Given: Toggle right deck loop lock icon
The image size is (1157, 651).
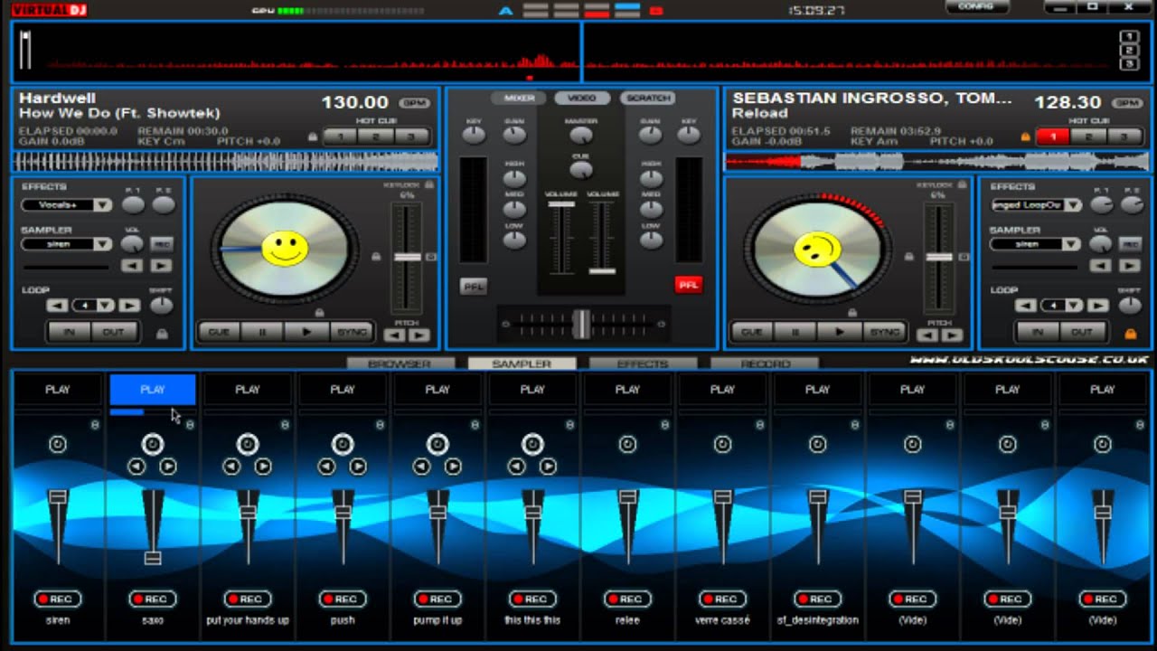Looking at the screenshot, I should pos(1130,334).
